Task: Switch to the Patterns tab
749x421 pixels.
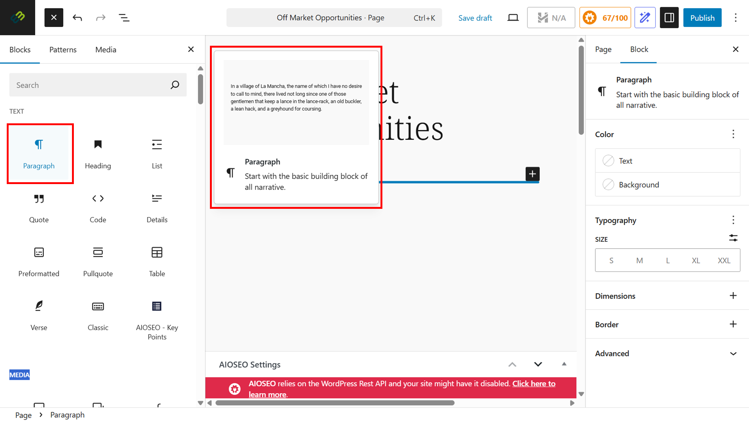Action: click(63, 49)
